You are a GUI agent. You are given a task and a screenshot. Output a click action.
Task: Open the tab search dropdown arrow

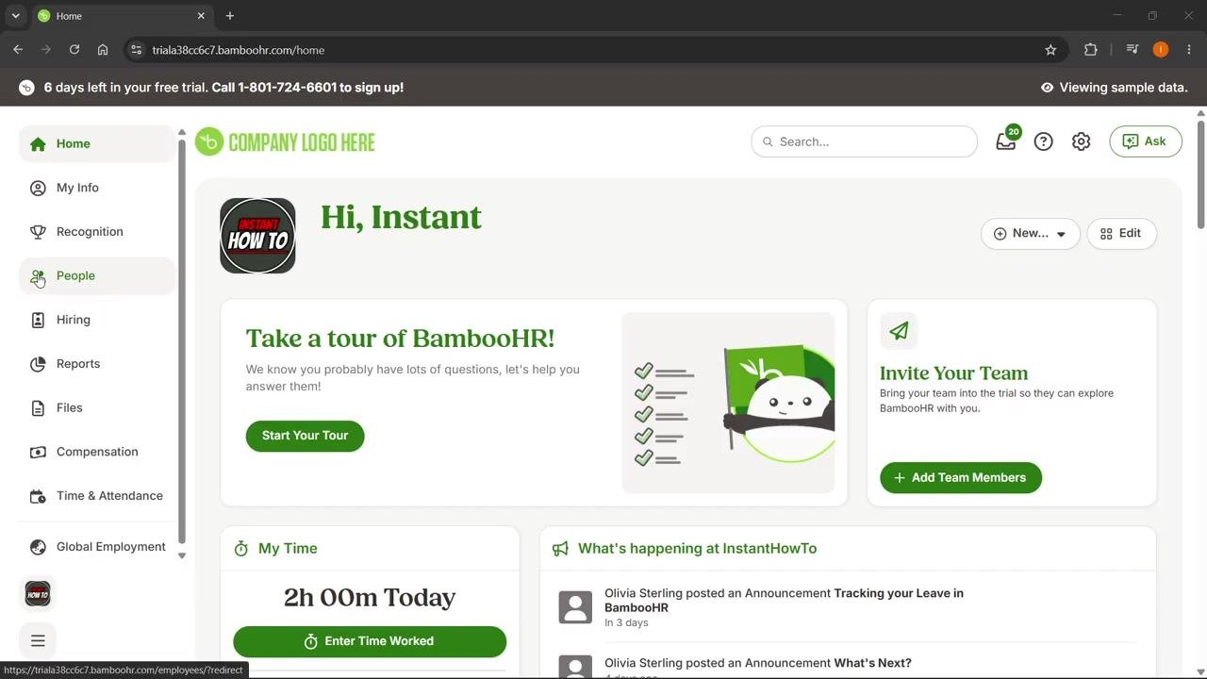[15, 16]
